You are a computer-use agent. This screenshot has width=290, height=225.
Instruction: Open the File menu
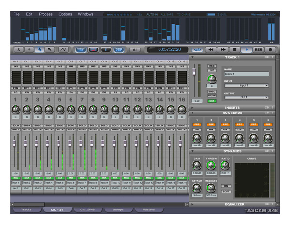16,14
